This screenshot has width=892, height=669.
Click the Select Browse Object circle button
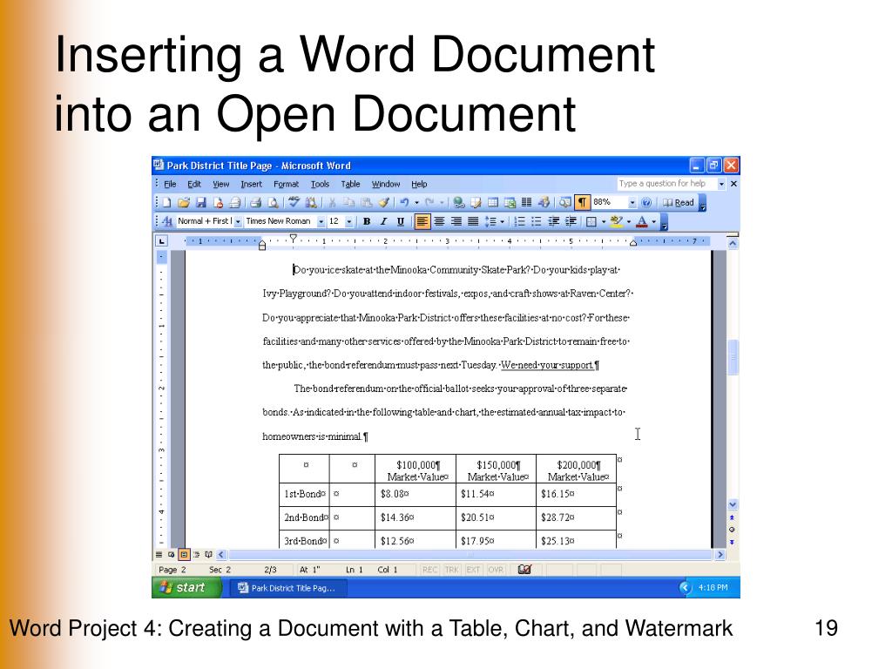click(732, 530)
